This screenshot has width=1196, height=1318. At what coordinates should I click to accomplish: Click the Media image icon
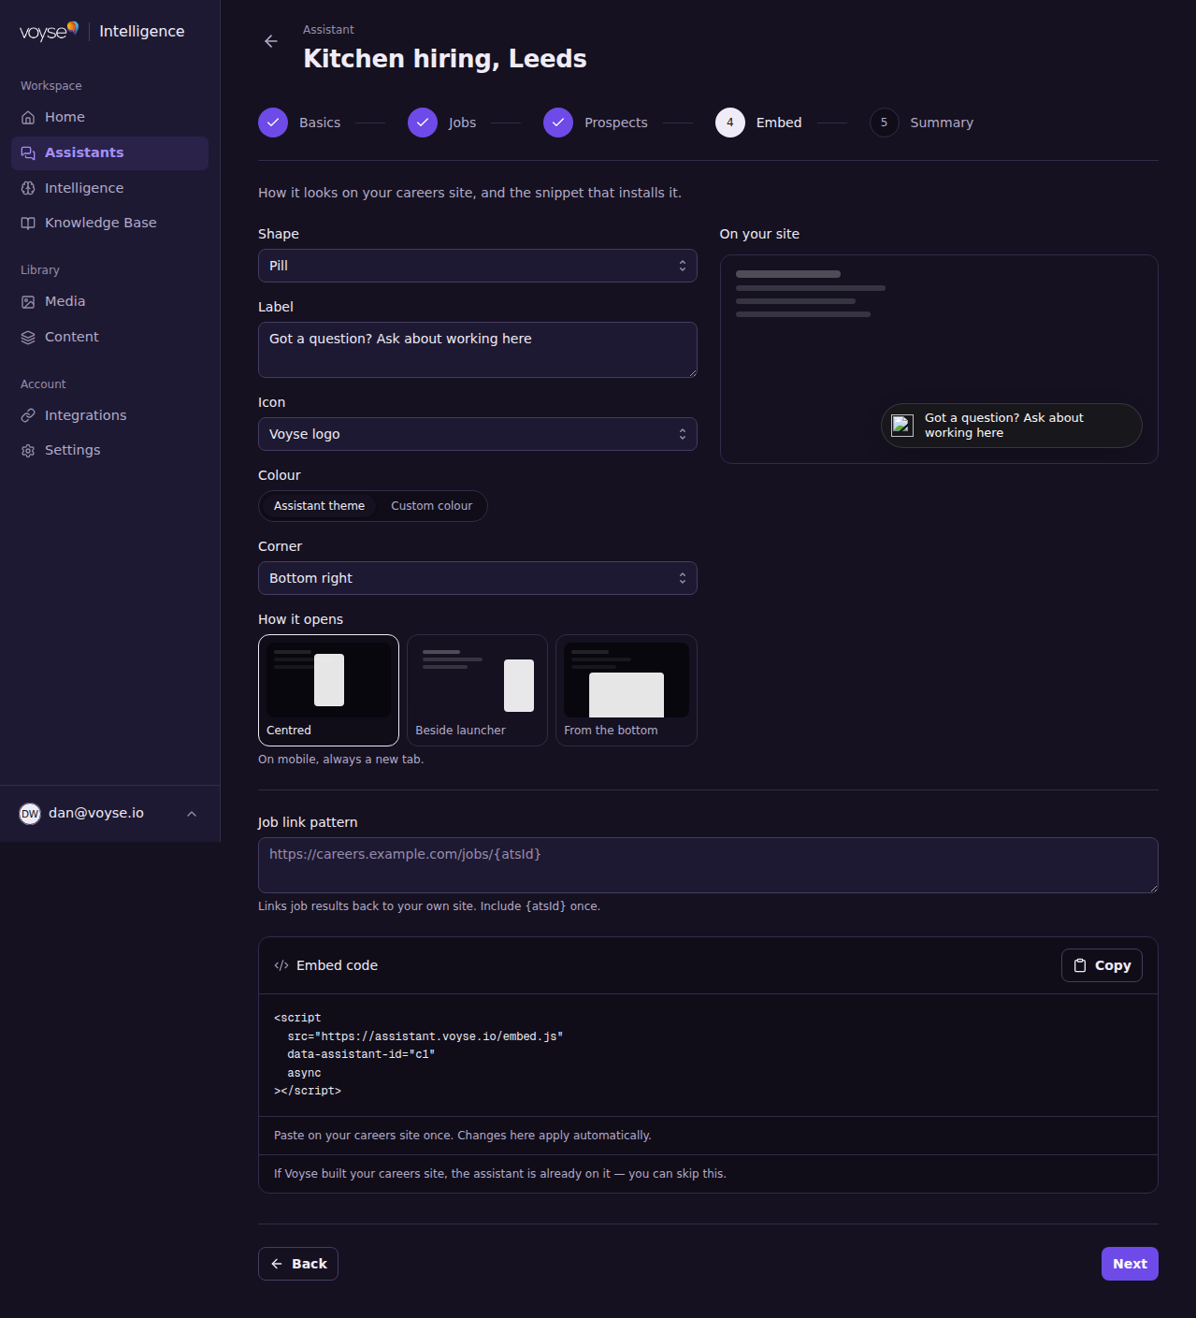click(x=28, y=301)
